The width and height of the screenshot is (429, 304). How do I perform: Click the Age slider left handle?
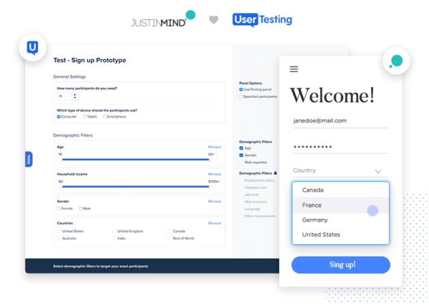click(61, 160)
